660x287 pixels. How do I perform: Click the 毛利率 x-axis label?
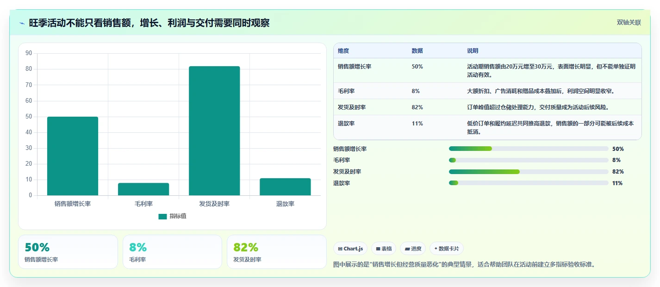143,204
